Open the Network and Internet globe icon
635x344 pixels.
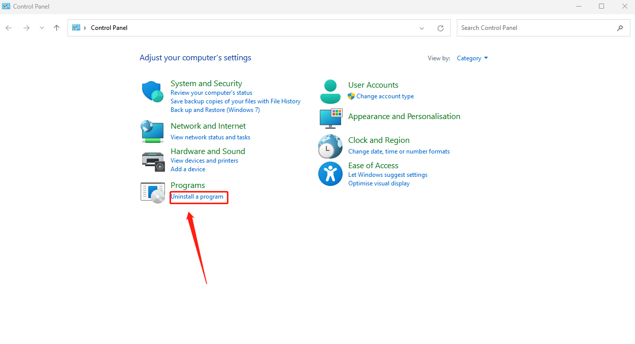click(x=152, y=131)
